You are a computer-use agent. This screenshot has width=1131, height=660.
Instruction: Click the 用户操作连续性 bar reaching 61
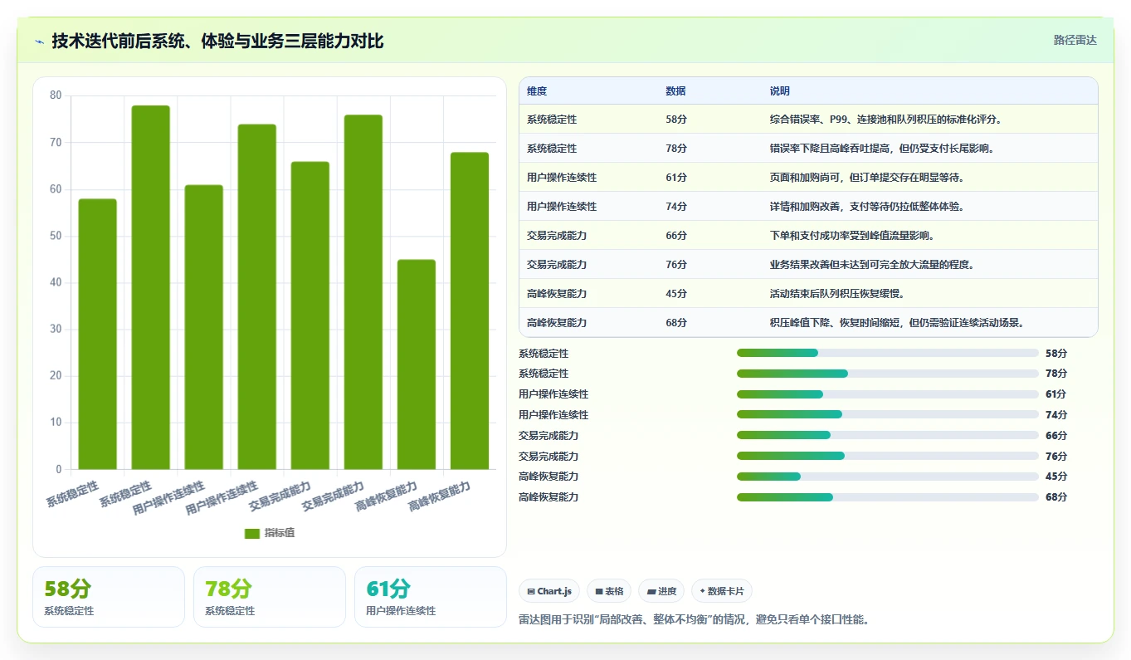(204, 327)
